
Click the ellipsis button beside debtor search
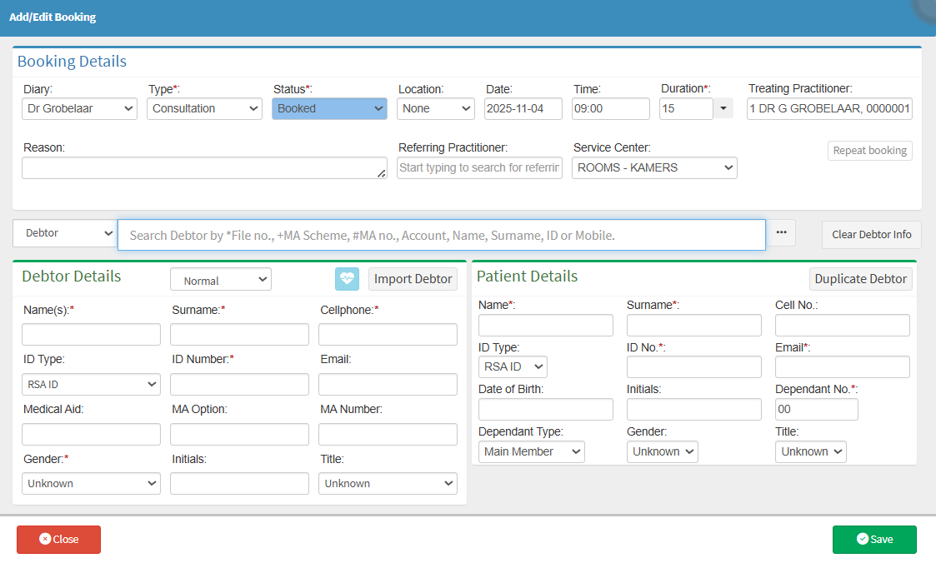pyautogui.click(x=781, y=233)
